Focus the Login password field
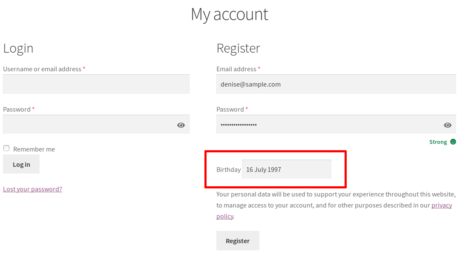The height and width of the screenshot is (258, 460). [x=96, y=124]
